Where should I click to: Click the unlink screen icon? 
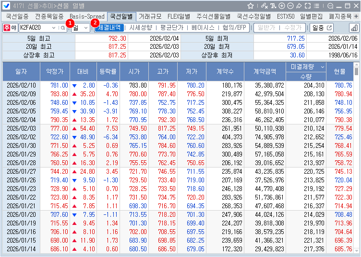coord(264,6)
